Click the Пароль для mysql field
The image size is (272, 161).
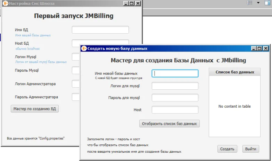click(x=175, y=98)
